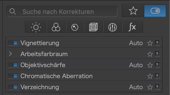Click the Suche nach Korrekturen search field
The width and height of the screenshot is (170, 95).
pos(62,11)
